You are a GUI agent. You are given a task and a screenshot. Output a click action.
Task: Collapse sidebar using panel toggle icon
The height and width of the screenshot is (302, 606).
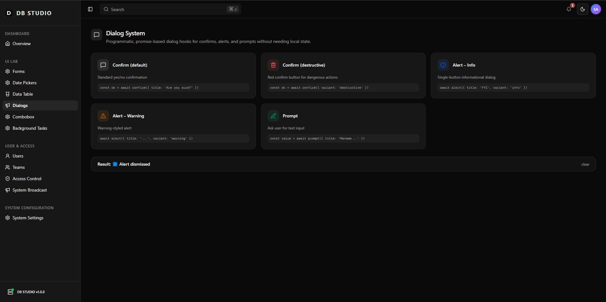pyautogui.click(x=90, y=9)
